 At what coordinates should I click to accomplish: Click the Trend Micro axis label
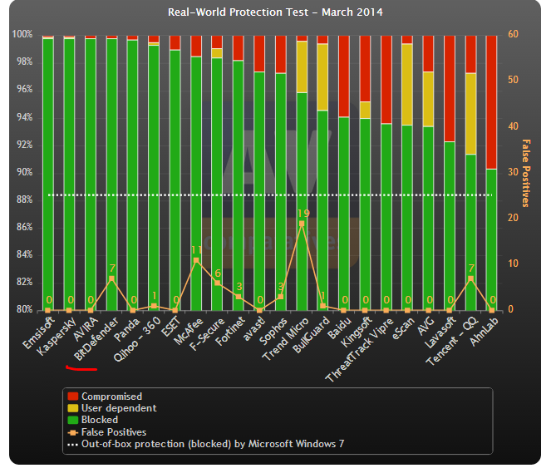(285, 339)
